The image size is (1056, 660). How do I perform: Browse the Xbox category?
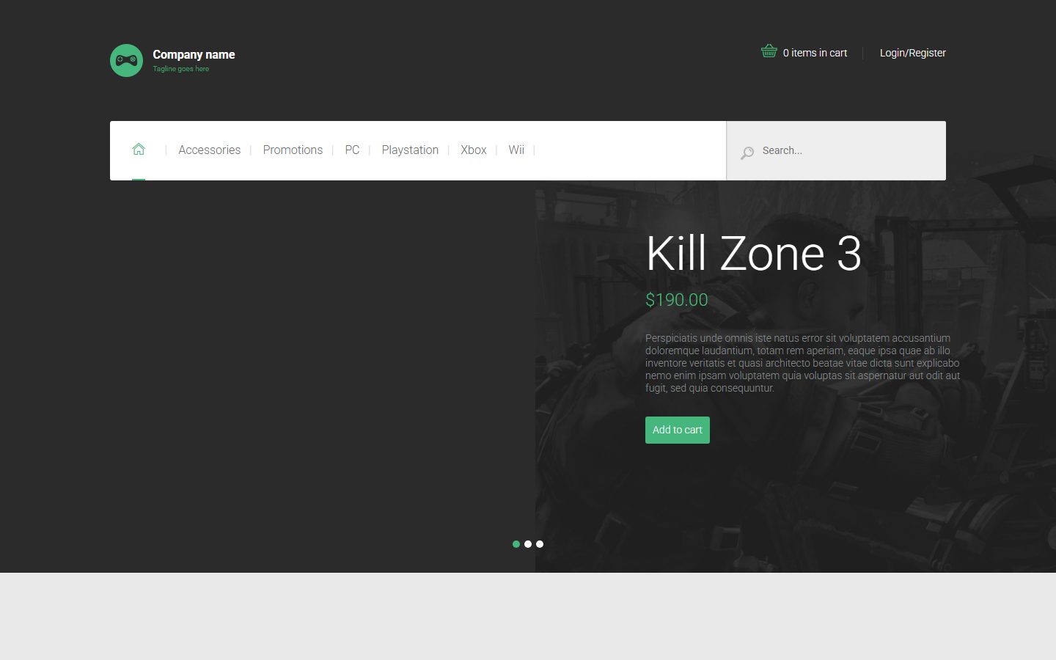click(474, 150)
